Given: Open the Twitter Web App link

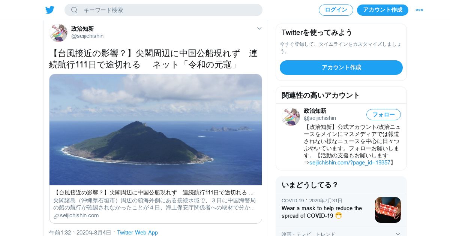Looking at the screenshot, I should click(137, 233).
